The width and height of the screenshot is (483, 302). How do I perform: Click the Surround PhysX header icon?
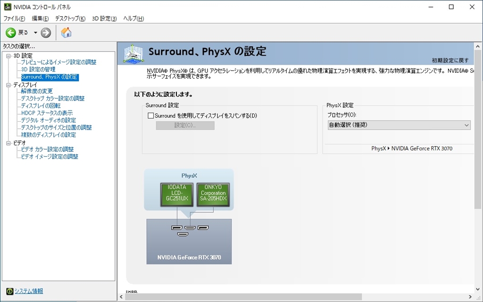coord(133,54)
